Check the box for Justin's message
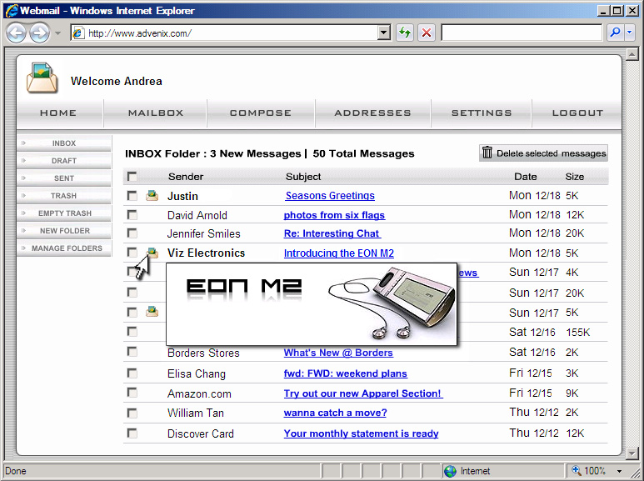 click(x=132, y=195)
